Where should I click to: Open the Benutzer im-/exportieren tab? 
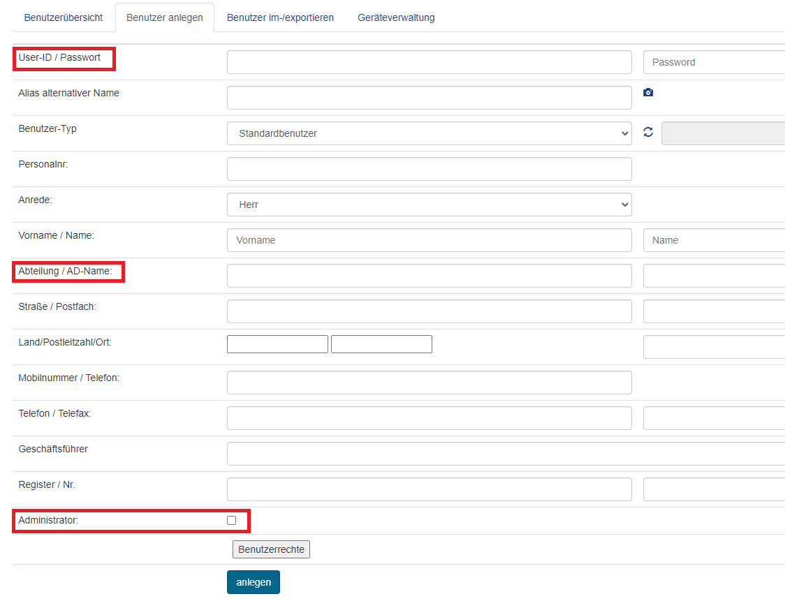pyautogui.click(x=280, y=17)
